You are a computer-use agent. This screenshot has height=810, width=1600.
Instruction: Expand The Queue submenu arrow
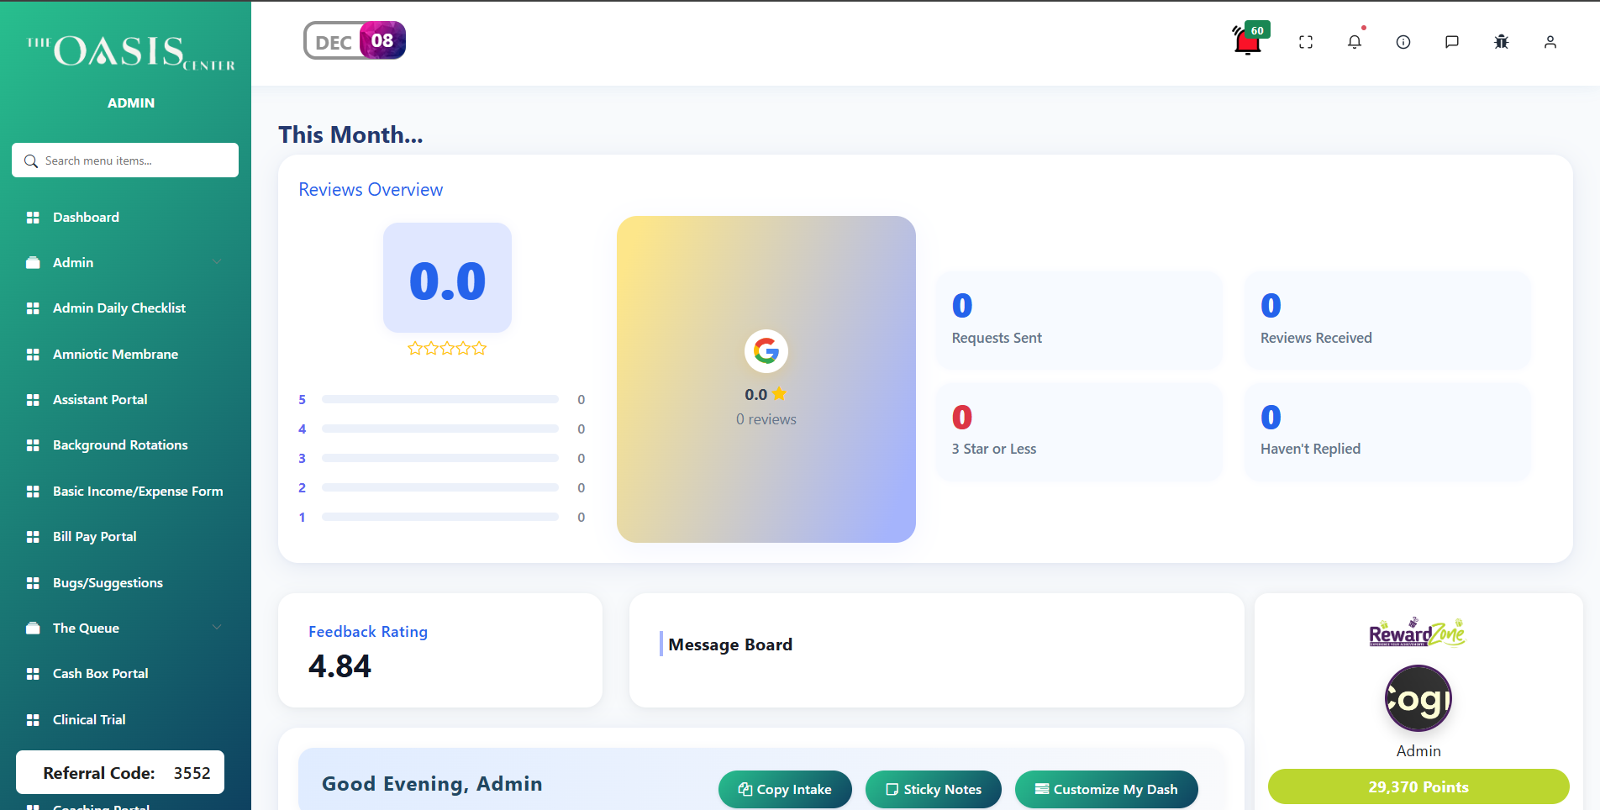pos(217,628)
